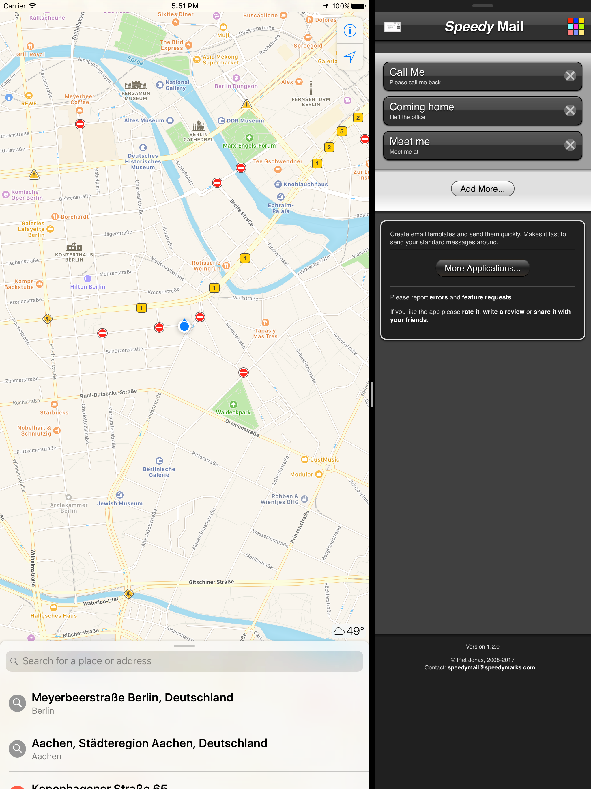Tap the Altes Museum marker
The width and height of the screenshot is (591, 789).
click(170, 120)
